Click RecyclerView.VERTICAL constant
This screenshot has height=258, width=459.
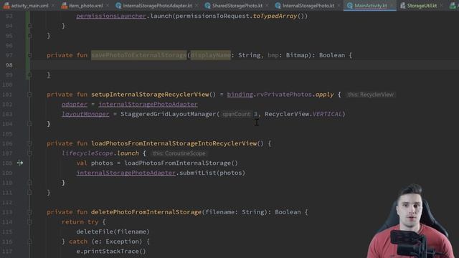tap(303, 114)
